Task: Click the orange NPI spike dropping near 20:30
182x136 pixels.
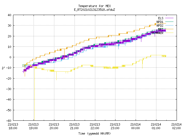Action: (x=64, y=54)
